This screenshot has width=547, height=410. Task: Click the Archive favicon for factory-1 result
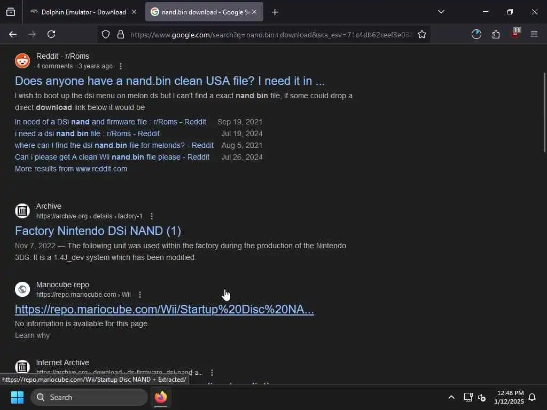click(22, 211)
